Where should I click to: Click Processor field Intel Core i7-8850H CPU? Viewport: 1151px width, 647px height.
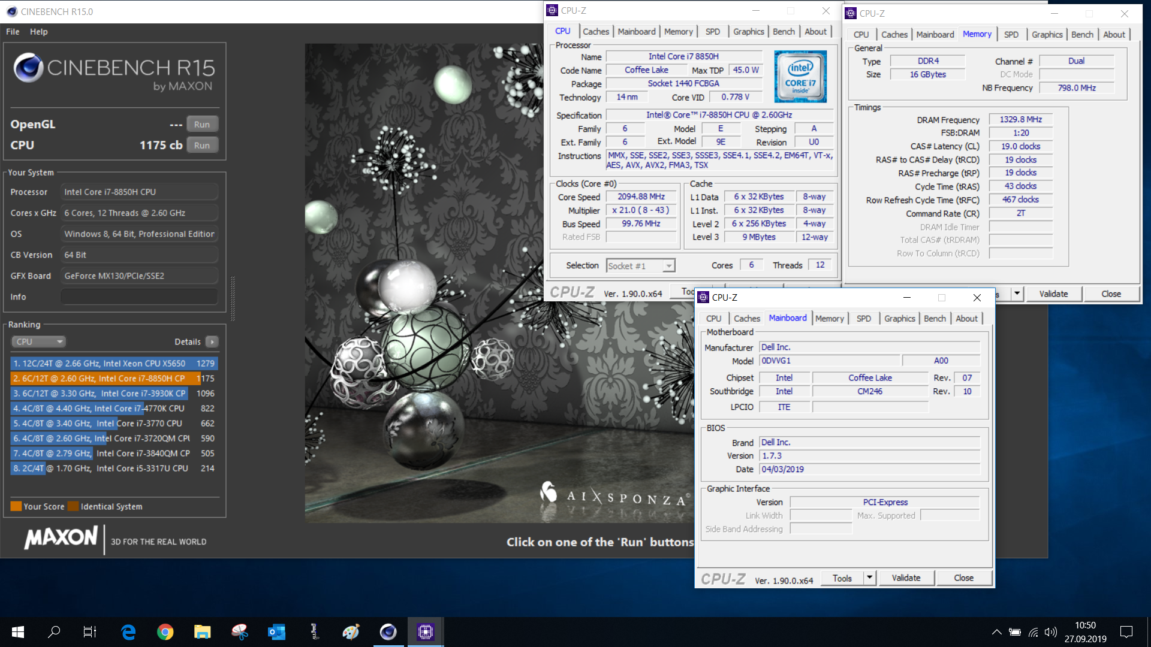click(x=139, y=192)
